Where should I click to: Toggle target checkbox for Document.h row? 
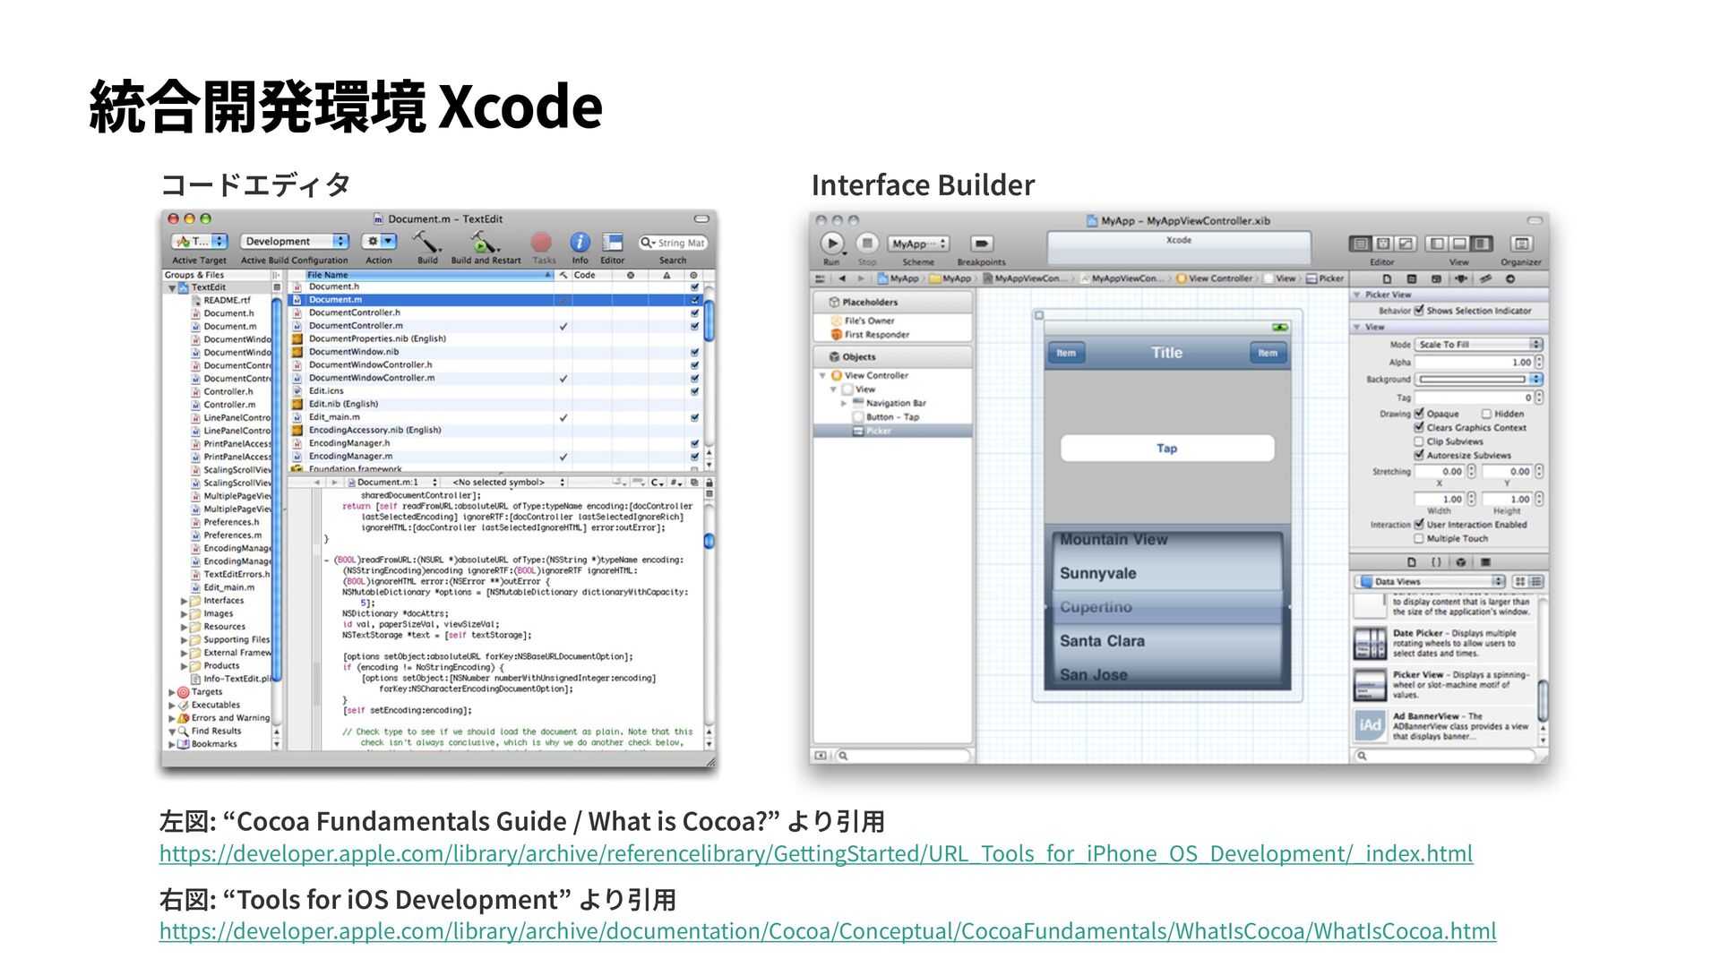coord(694,287)
